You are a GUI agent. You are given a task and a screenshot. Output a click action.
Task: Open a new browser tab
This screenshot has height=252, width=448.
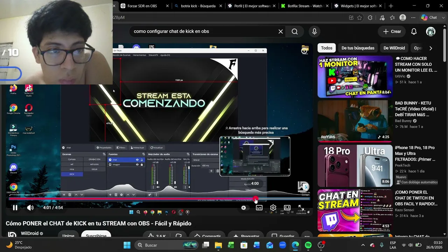[391, 6]
